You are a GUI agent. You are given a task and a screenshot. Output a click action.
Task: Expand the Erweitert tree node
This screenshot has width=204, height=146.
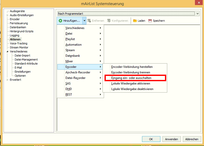[7, 80]
